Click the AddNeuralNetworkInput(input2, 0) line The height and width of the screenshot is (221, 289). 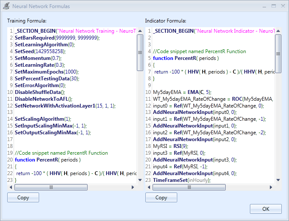195,139
